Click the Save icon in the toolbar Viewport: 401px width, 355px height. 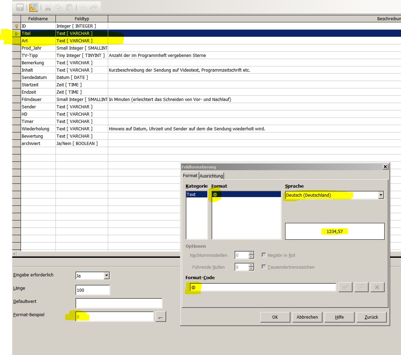coord(20,7)
